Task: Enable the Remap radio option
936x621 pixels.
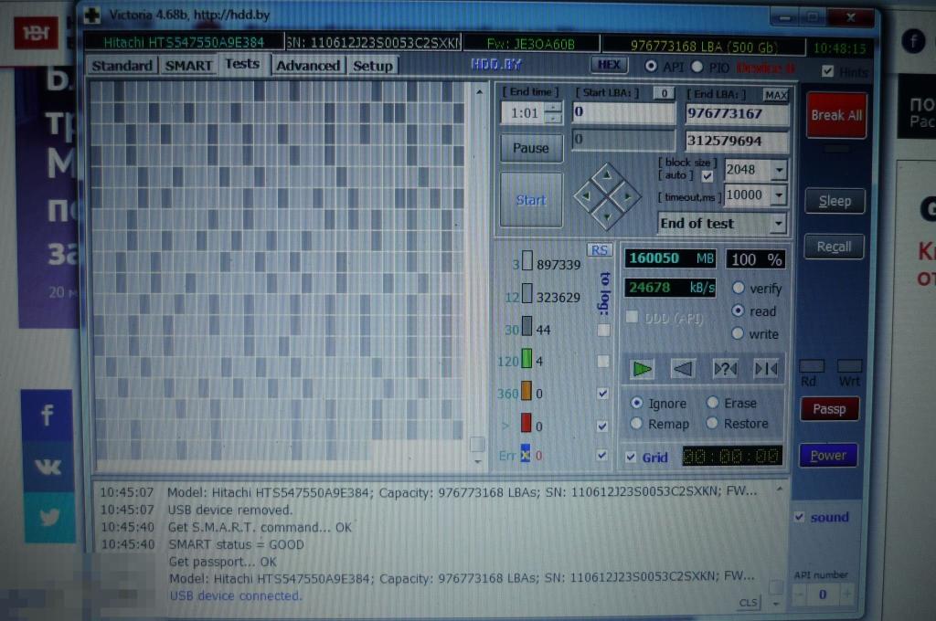Action: 637,424
